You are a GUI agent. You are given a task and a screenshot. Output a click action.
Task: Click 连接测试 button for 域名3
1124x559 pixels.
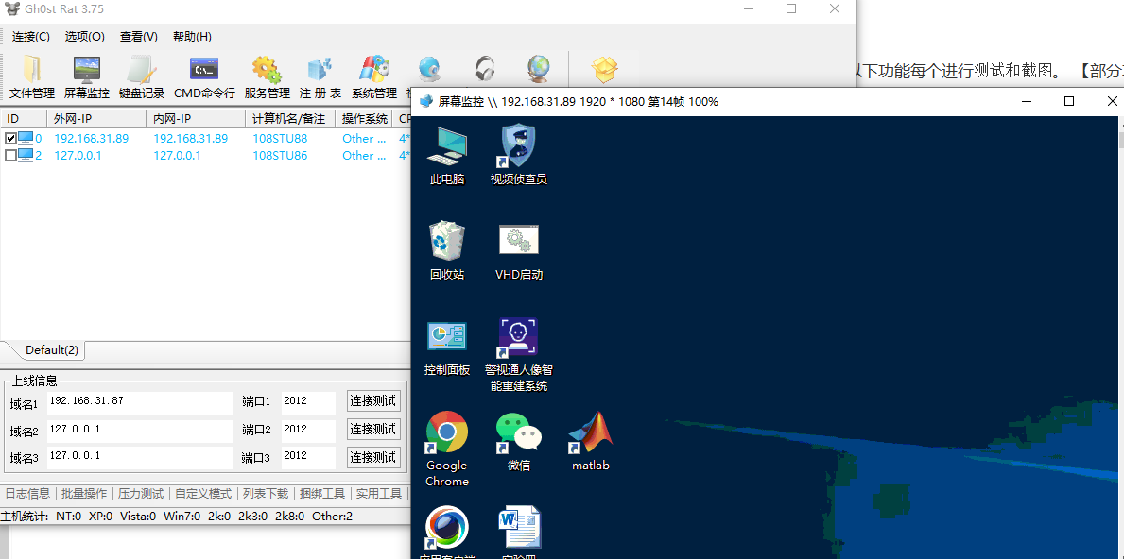pyautogui.click(x=373, y=457)
